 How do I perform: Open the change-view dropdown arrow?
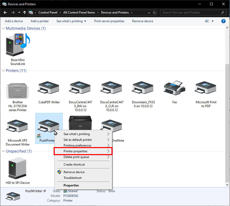coord(212,21)
